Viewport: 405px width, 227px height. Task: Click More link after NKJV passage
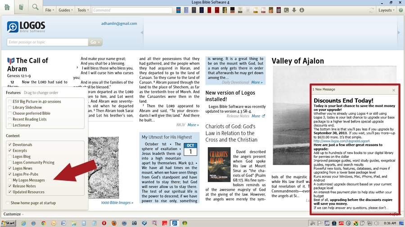click(193, 125)
